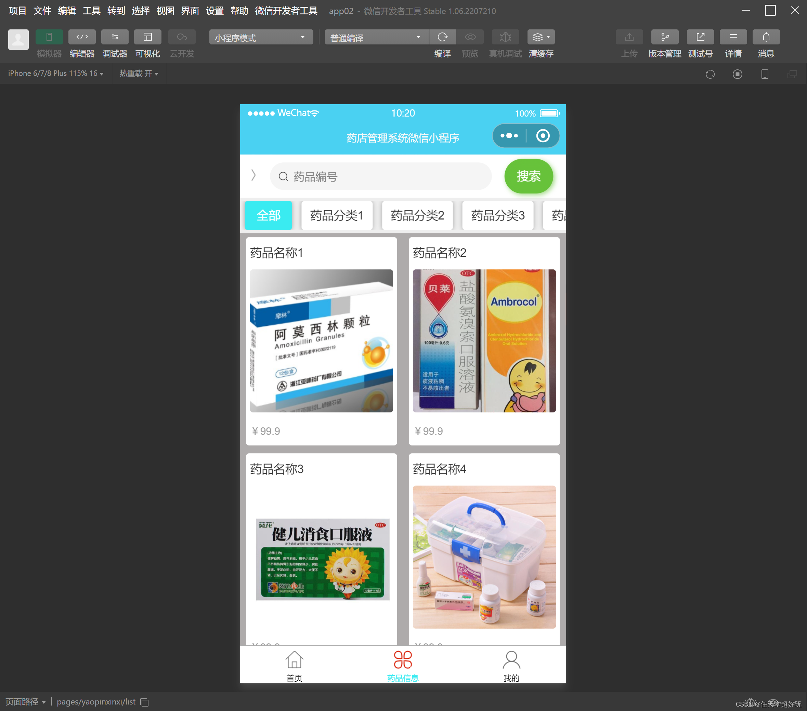The height and width of the screenshot is (711, 807).
Task: Copy the page path with copy icon
Action: pyautogui.click(x=144, y=702)
